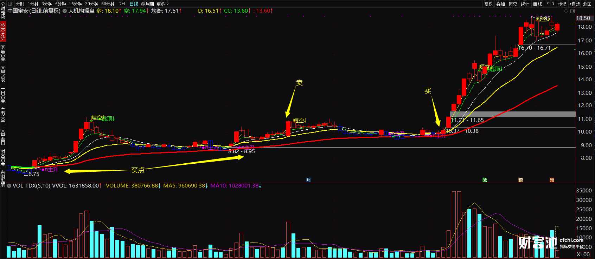
Task: Click the MA5: 960690.38 volume value
Action: coord(186,186)
